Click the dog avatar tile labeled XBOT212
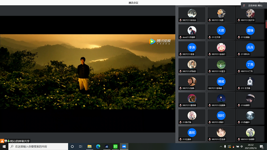The image size is (267, 150). (250, 15)
